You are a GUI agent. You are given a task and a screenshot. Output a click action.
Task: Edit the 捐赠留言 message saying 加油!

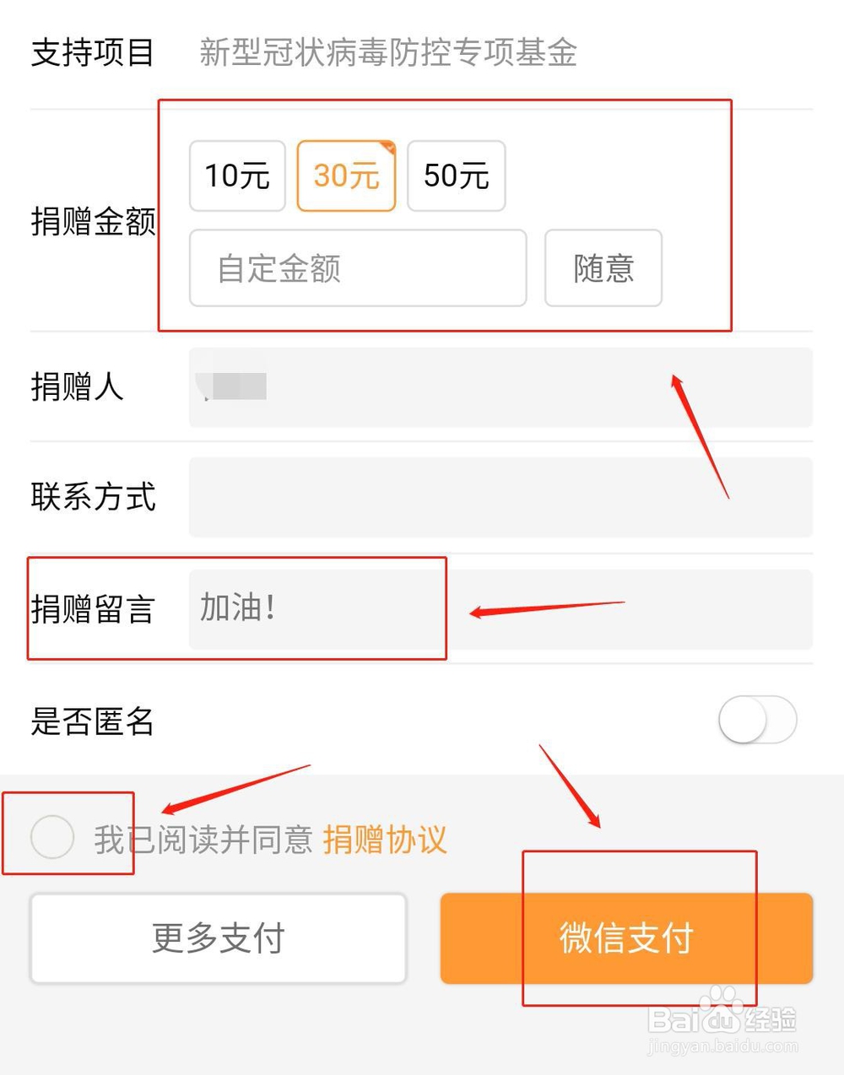[x=500, y=609]
